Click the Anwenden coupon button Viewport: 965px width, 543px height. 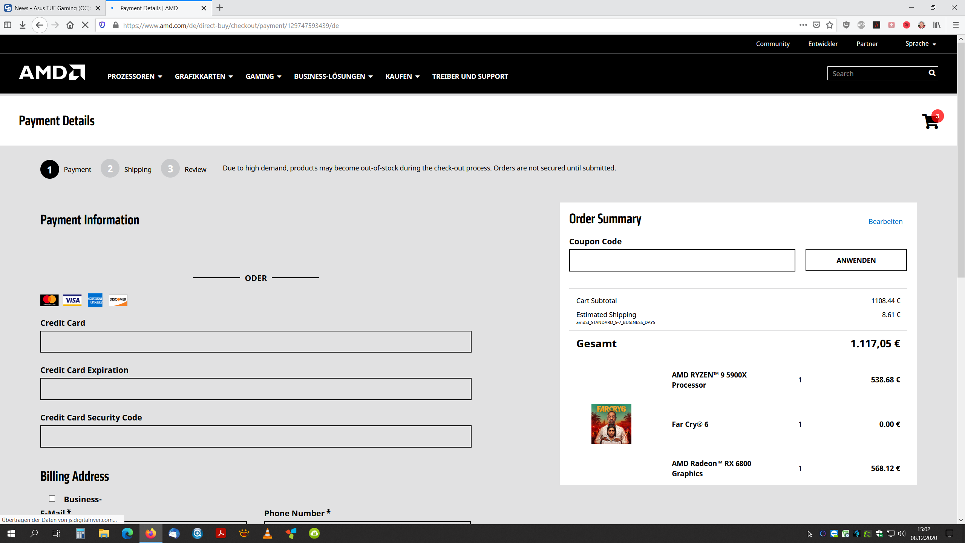pyautogui.click(x=856, y=260)
